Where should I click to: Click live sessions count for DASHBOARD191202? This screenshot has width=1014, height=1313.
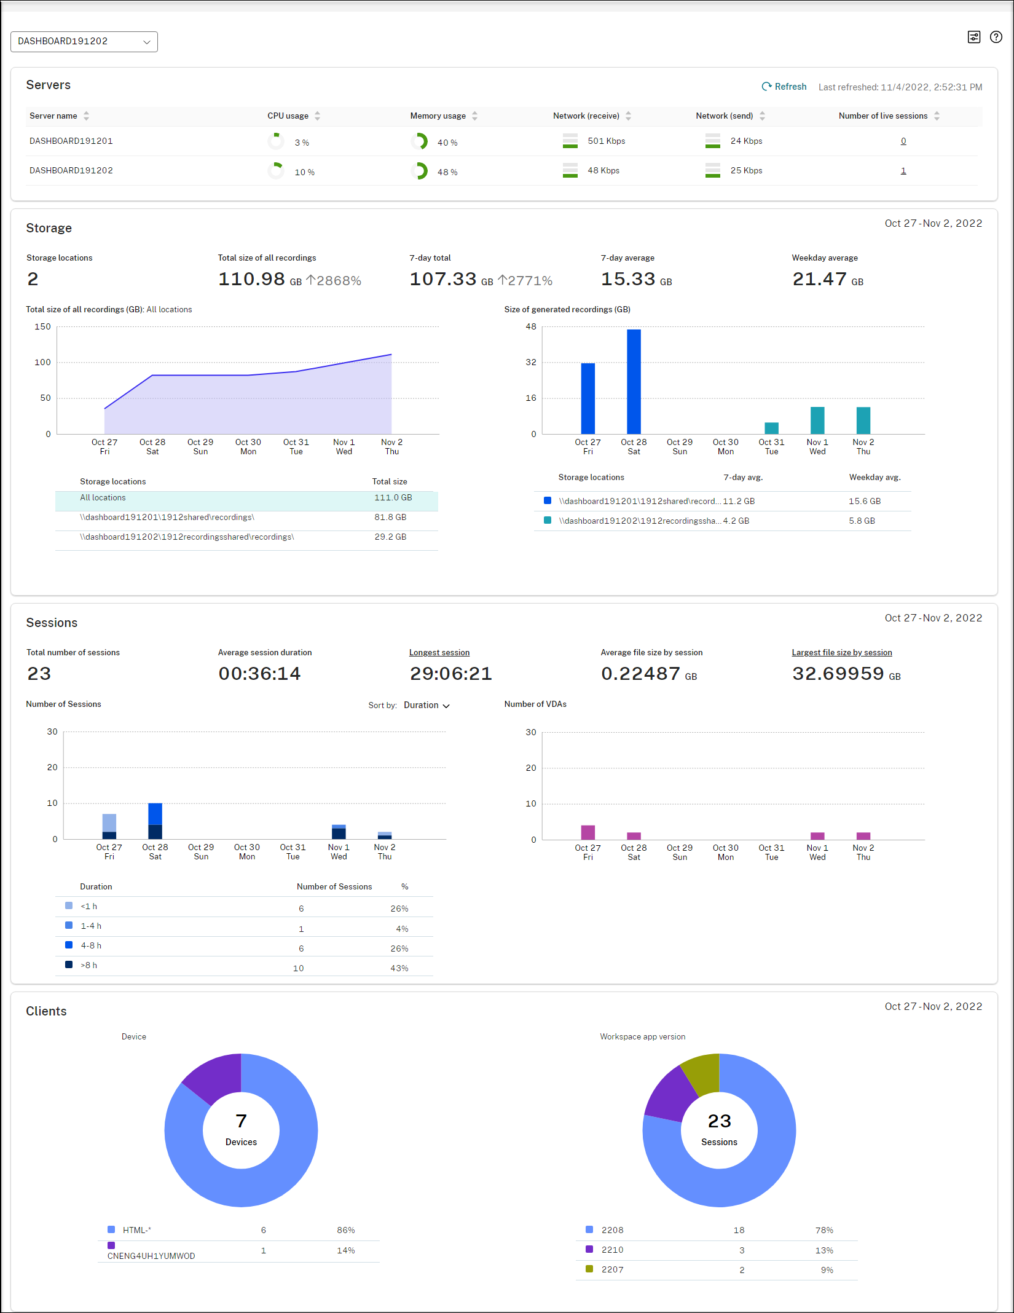pyautogui.click(x=903, y=170)
